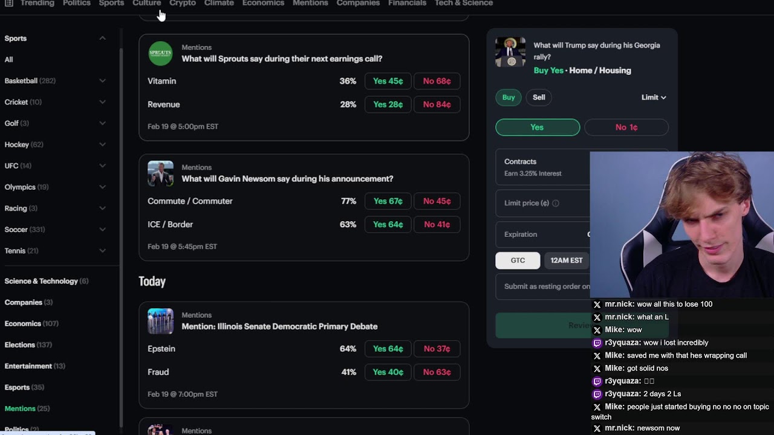Image resolution: width=774 pixels, height=435 pixels.
Task: Click the Trump Georgia rally thumbnail
Action: coord(510,52)
